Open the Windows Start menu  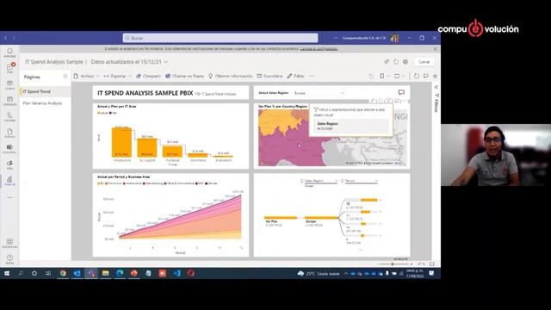click(x=7, y=273)
